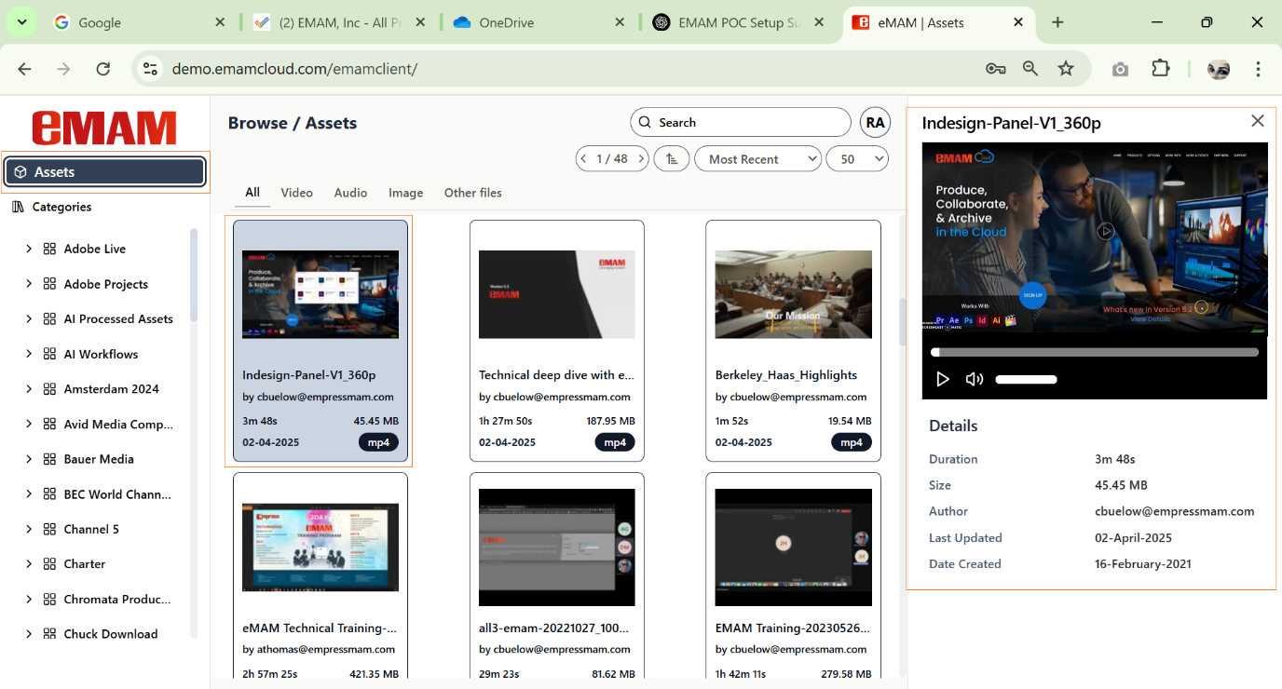Play the Indesign-Panel-V1_360p preview video
The height and width of the screenshot is (689, 1282).
pyautogui.click(x=943, y=379)
